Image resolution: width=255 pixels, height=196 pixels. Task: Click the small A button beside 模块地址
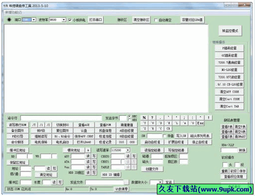[88, 150]
